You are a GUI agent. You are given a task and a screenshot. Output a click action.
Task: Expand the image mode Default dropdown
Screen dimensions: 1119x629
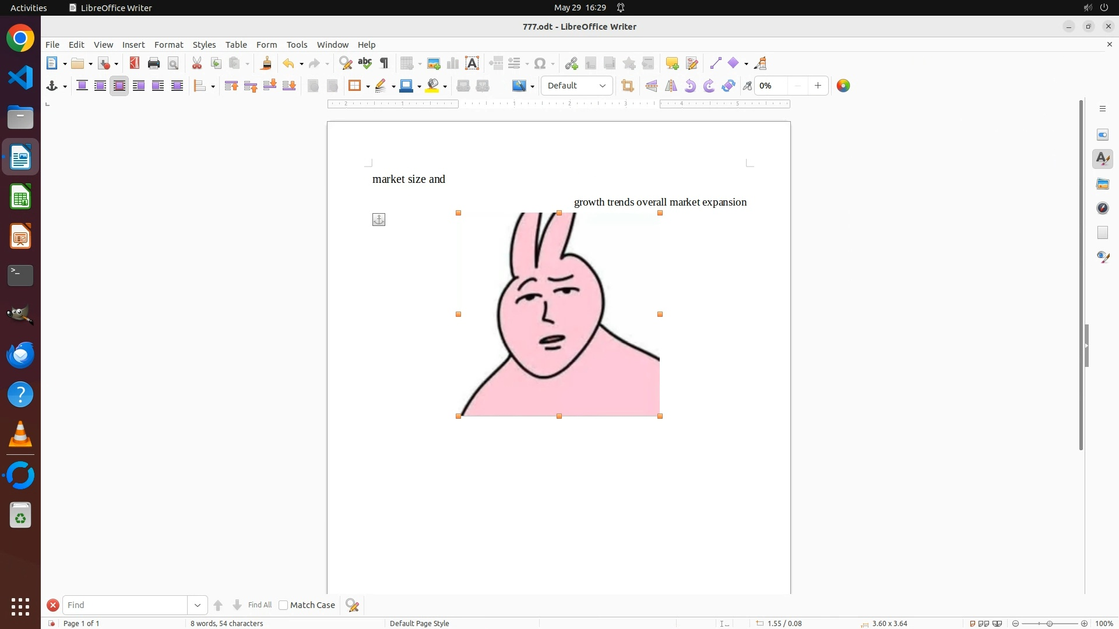(603, 86)
